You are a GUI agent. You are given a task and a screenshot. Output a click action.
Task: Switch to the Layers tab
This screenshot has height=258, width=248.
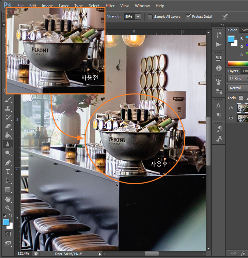click(233, 71)
